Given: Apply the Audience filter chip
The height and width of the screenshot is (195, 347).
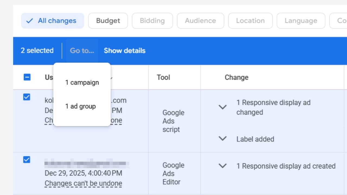Looking at the screenshot, I should (200, 20).
